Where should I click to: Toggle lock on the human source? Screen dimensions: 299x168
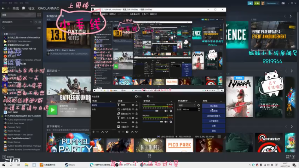[136, 122]
